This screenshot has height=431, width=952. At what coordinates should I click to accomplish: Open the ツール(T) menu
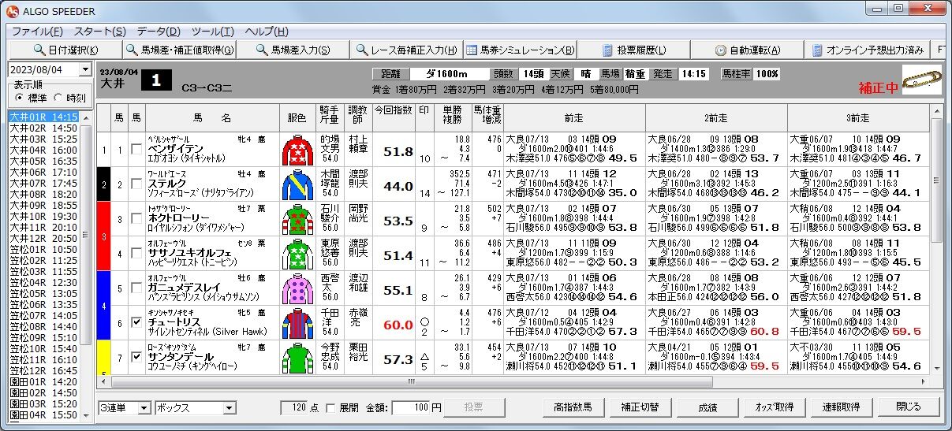(212, 32)
